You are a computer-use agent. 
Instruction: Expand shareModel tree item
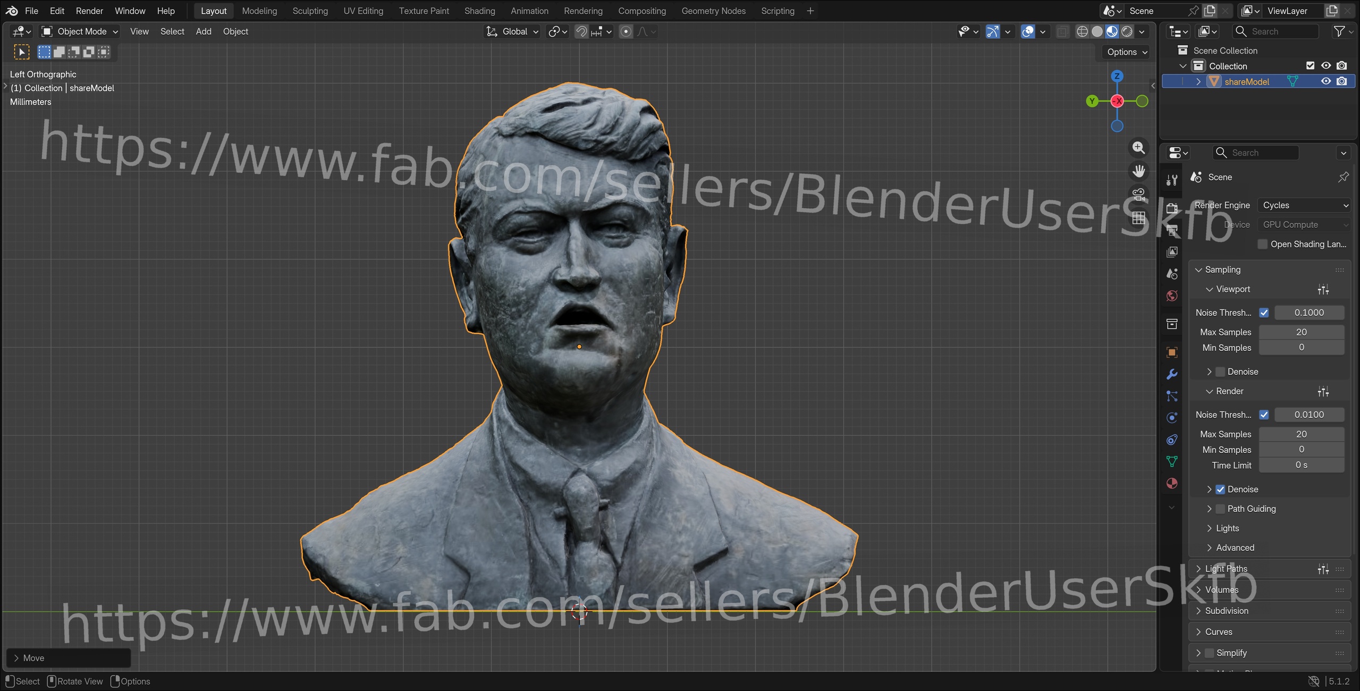(x=1198, y=81)
